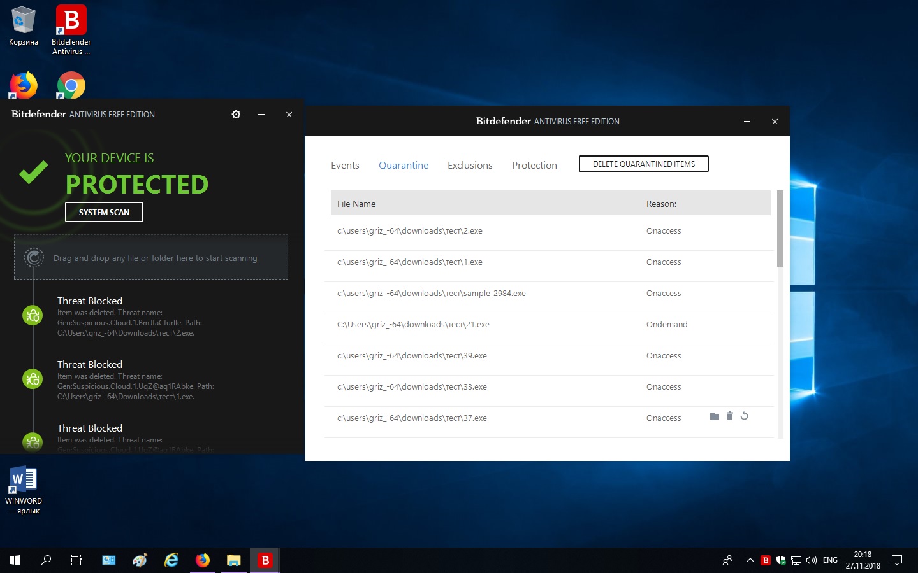Image resolution: width=918 pixels, height=573 pixels.
Task: Open file location of quarantined 37.exe
Action: point(714,416)
